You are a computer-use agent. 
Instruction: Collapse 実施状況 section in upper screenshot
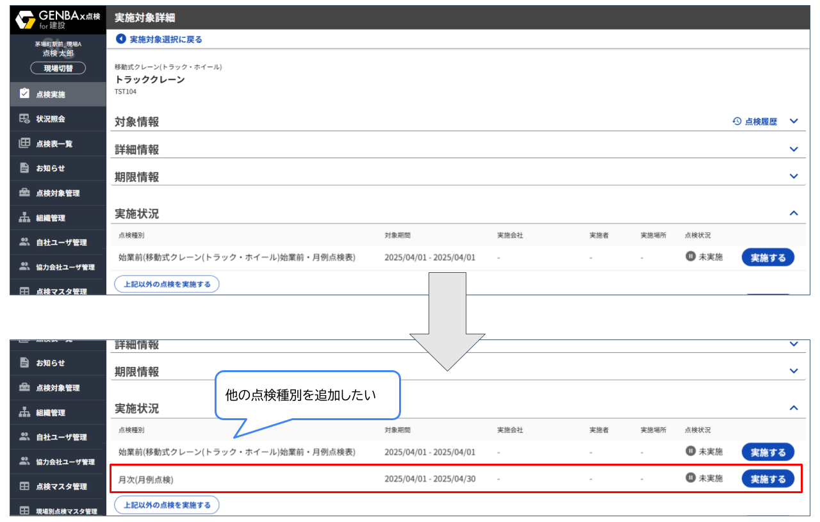tap(794, 213)
